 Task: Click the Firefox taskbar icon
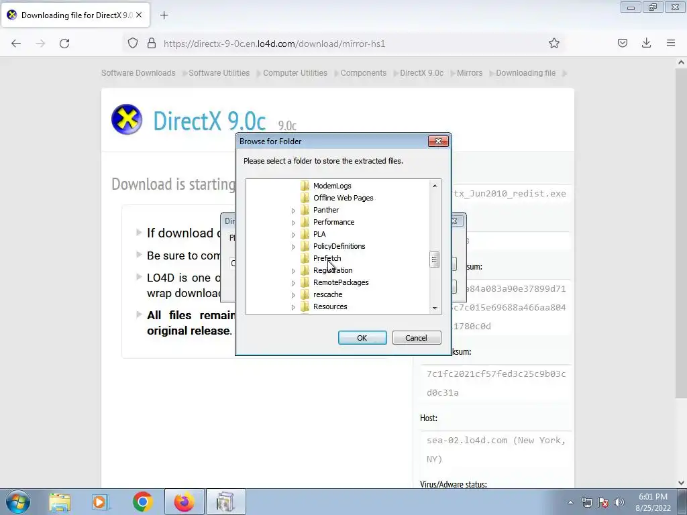184,502
